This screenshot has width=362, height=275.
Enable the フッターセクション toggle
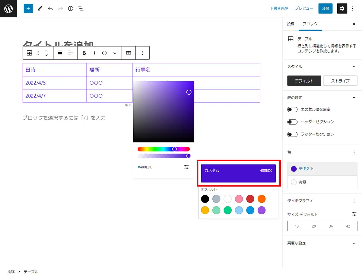coord(292,134)
